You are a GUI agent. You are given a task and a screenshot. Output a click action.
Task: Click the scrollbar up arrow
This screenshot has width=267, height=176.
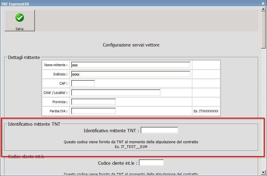tap(263, 9)
